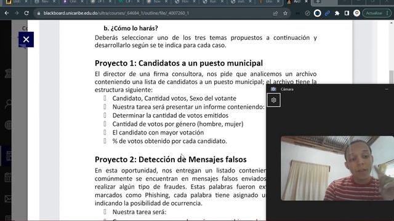Share this page using the share icon

coord(275,13)
